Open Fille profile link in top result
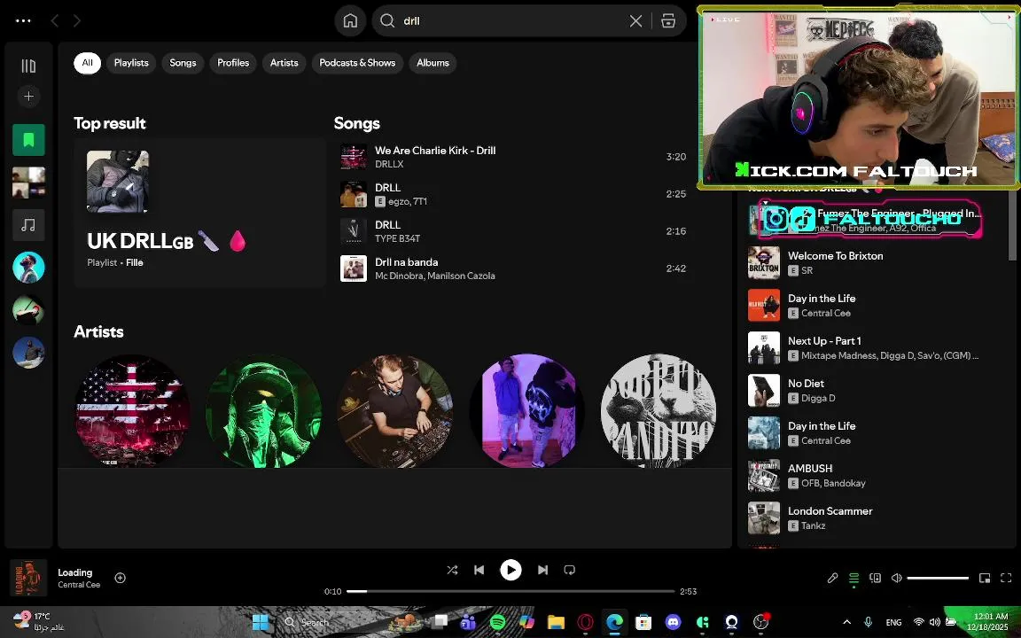The height and width of the screenshot is (638, 1021). 134,262
